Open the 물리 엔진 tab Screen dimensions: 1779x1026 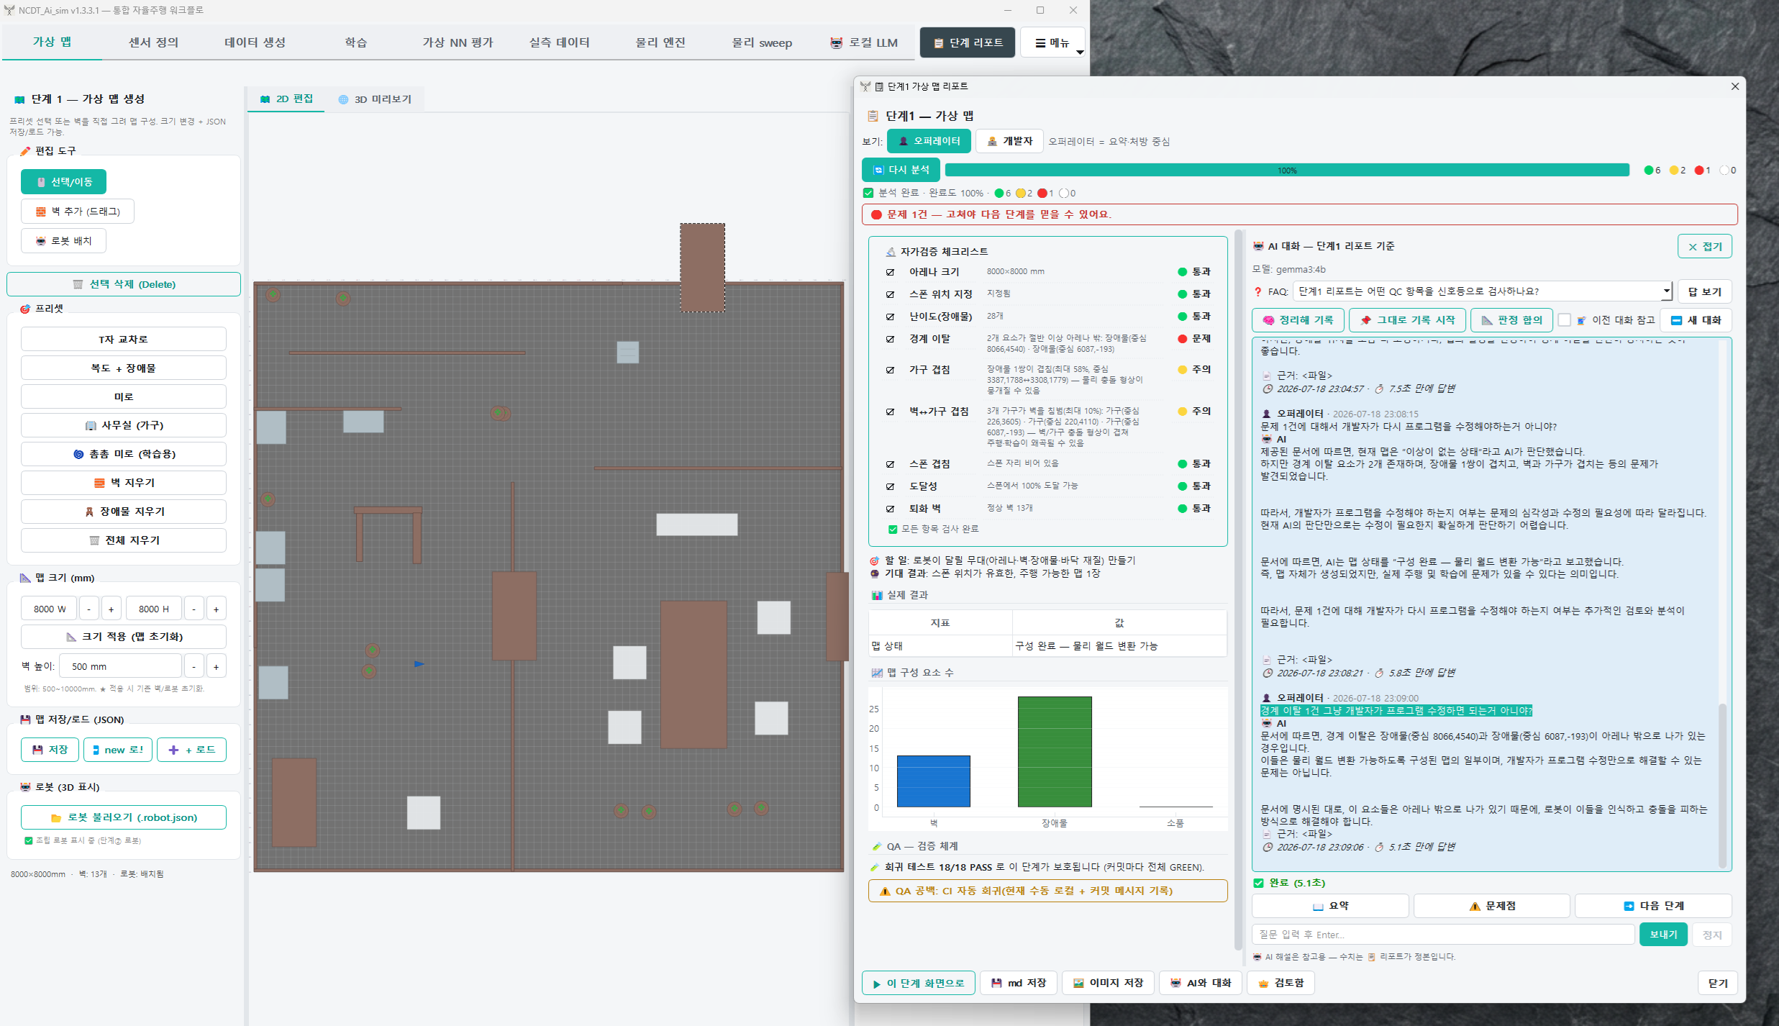[660, 42]
